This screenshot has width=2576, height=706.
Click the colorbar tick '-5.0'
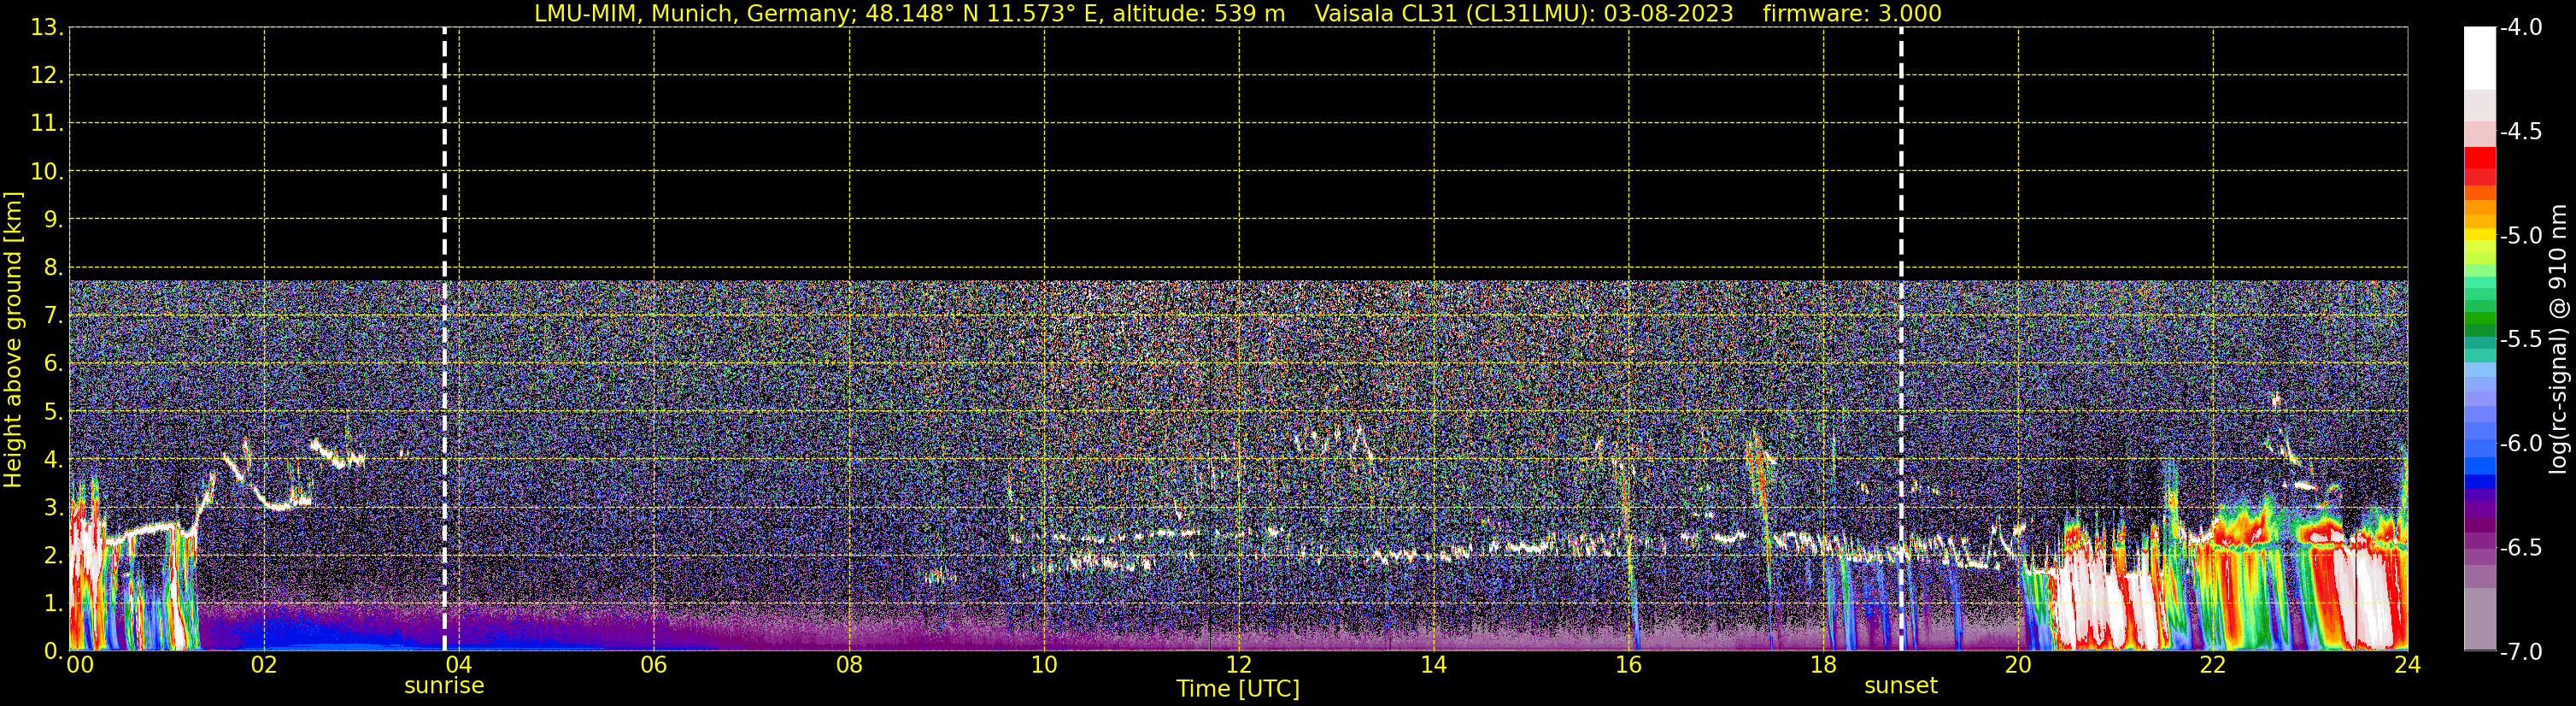click(2520, 235)
